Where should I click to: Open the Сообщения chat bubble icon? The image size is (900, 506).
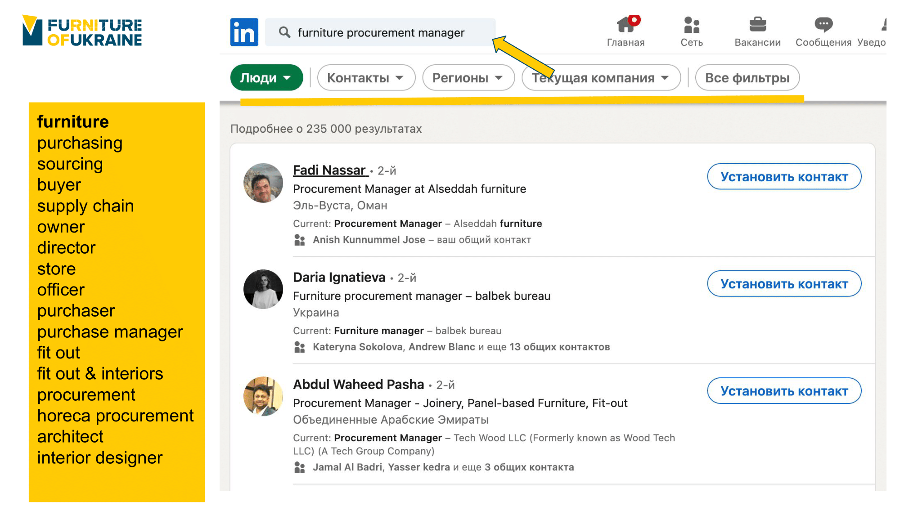(x=823, y=24)
